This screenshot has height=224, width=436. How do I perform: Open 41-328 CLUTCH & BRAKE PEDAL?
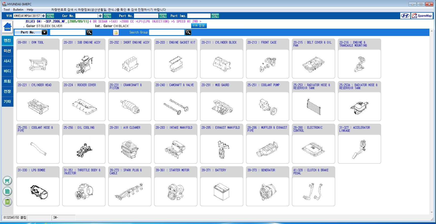pos(313,186)
